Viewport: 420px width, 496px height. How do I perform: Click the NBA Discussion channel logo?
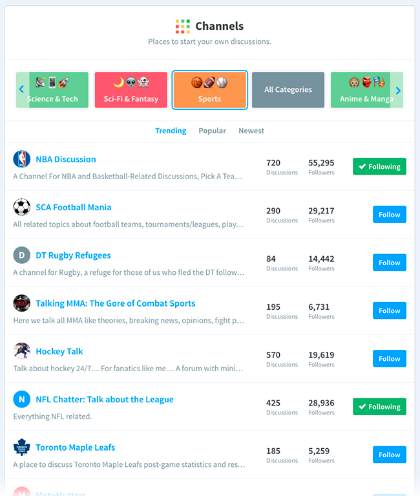21,159
